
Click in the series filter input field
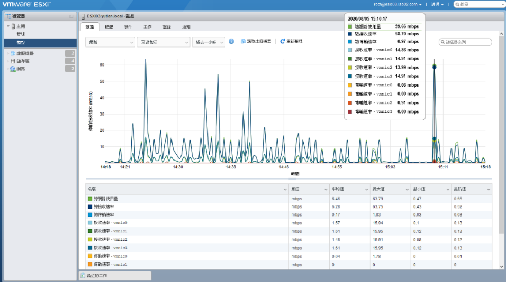(x=465, y=42)
